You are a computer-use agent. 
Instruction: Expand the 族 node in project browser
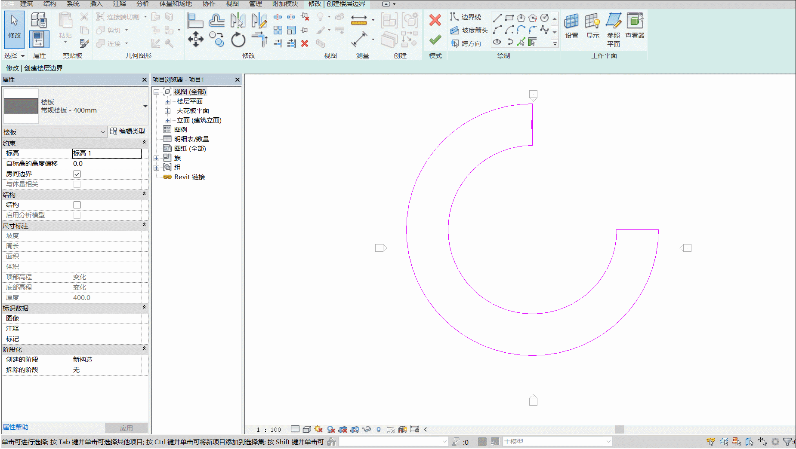tap(157, 158)
